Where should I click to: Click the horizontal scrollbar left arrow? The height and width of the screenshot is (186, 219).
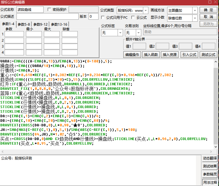click(x=3, y=151)
